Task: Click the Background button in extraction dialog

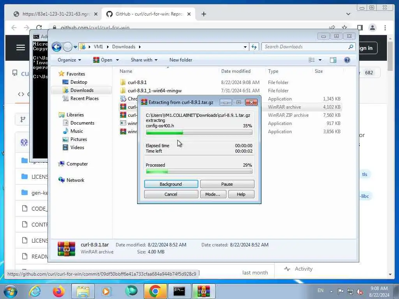Action: coord(171,184)
